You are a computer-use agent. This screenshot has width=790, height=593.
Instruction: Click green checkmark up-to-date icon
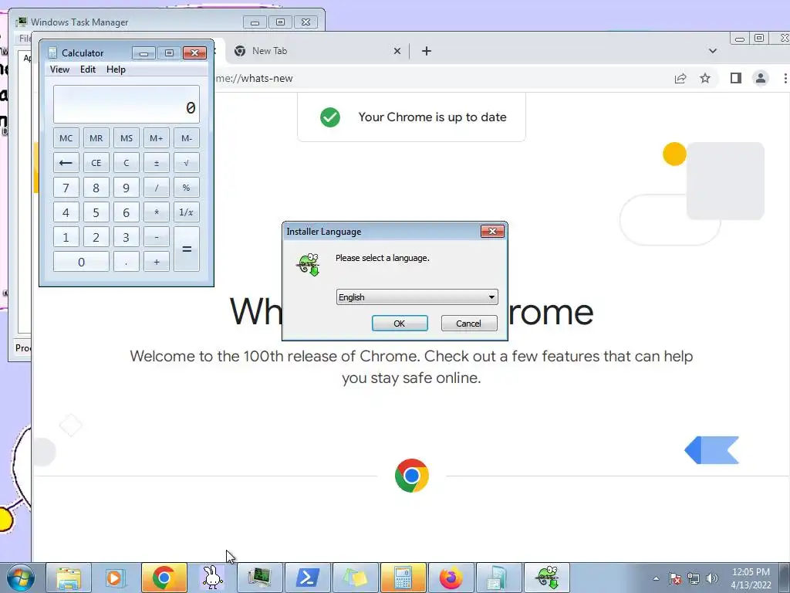point(330,117)
